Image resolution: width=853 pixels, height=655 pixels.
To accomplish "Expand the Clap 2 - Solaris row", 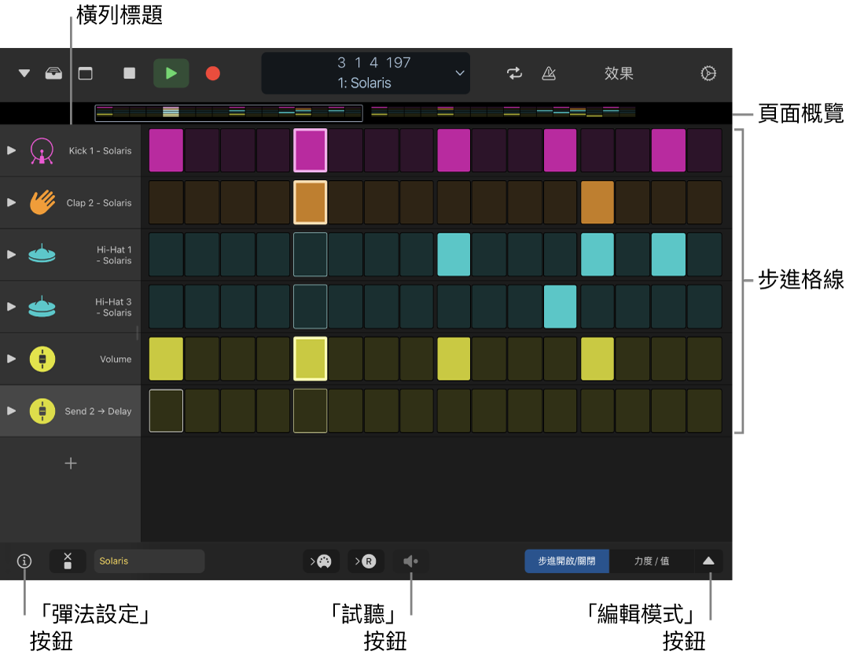I will 12,203.
